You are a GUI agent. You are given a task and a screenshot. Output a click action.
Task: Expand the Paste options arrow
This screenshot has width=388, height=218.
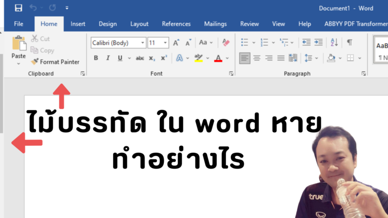[19, 64]
